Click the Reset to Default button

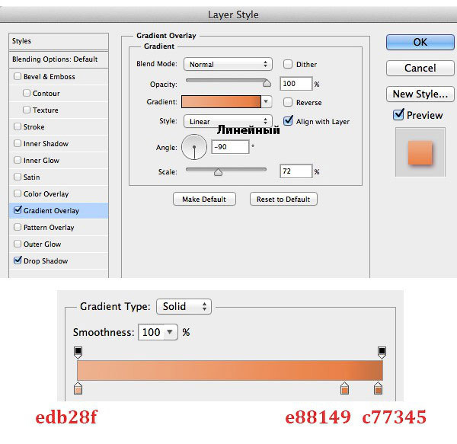click(x=283, y=199)
